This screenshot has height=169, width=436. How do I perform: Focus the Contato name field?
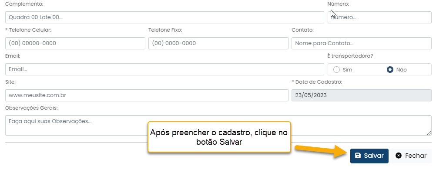(362, 43)
